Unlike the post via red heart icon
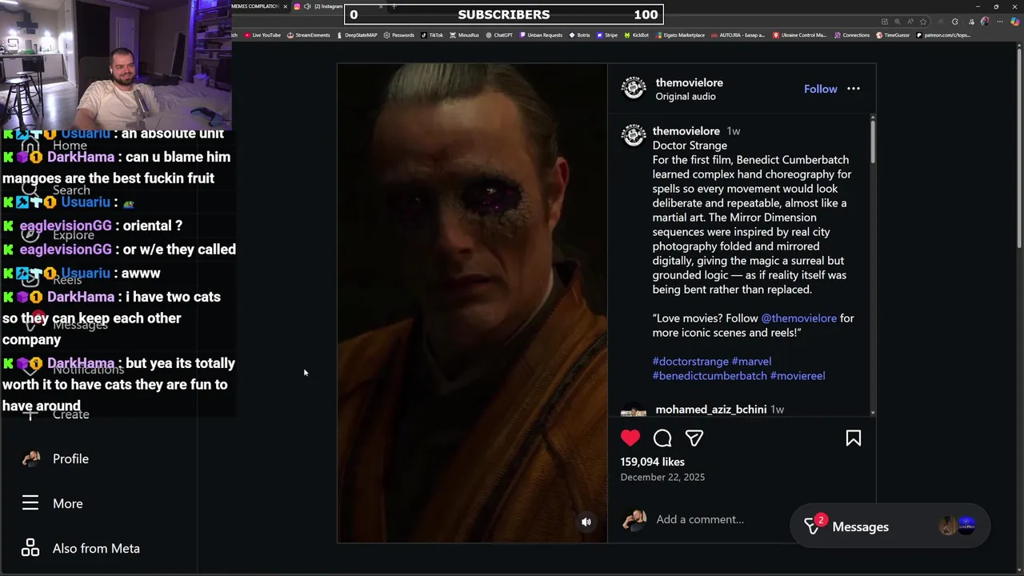 point(630,438)
